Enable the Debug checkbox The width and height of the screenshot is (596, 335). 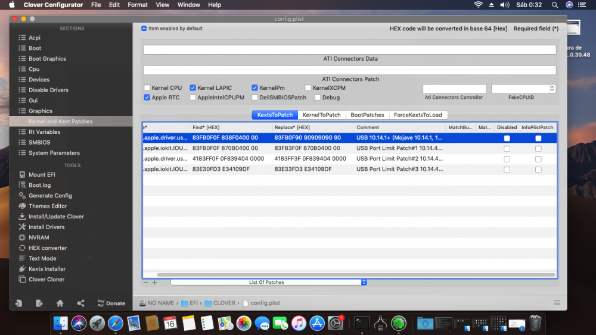coord(318,98)
